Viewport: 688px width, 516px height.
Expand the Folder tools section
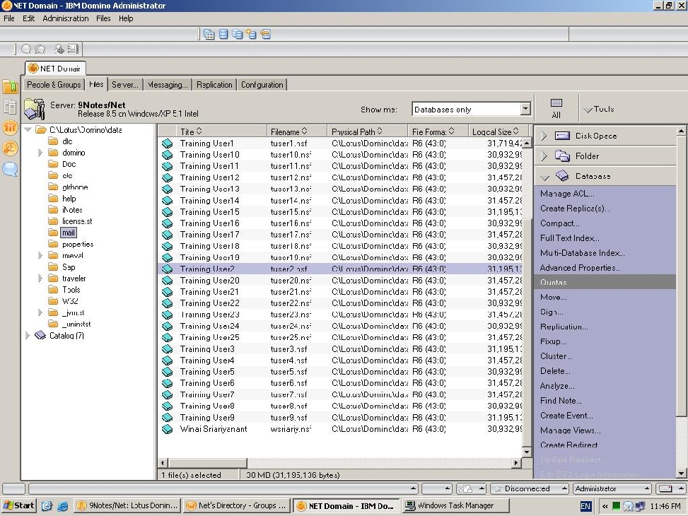[544, 156]
